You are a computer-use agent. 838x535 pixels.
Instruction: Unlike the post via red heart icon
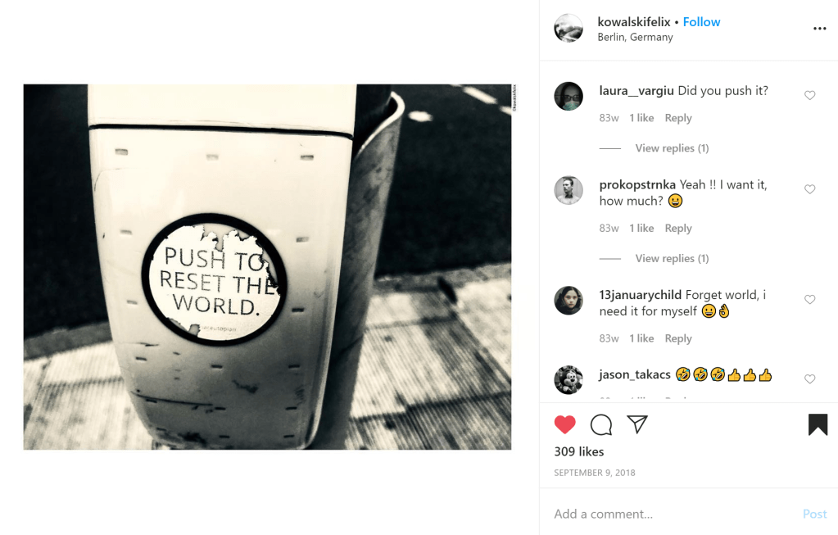click(565, 424)
